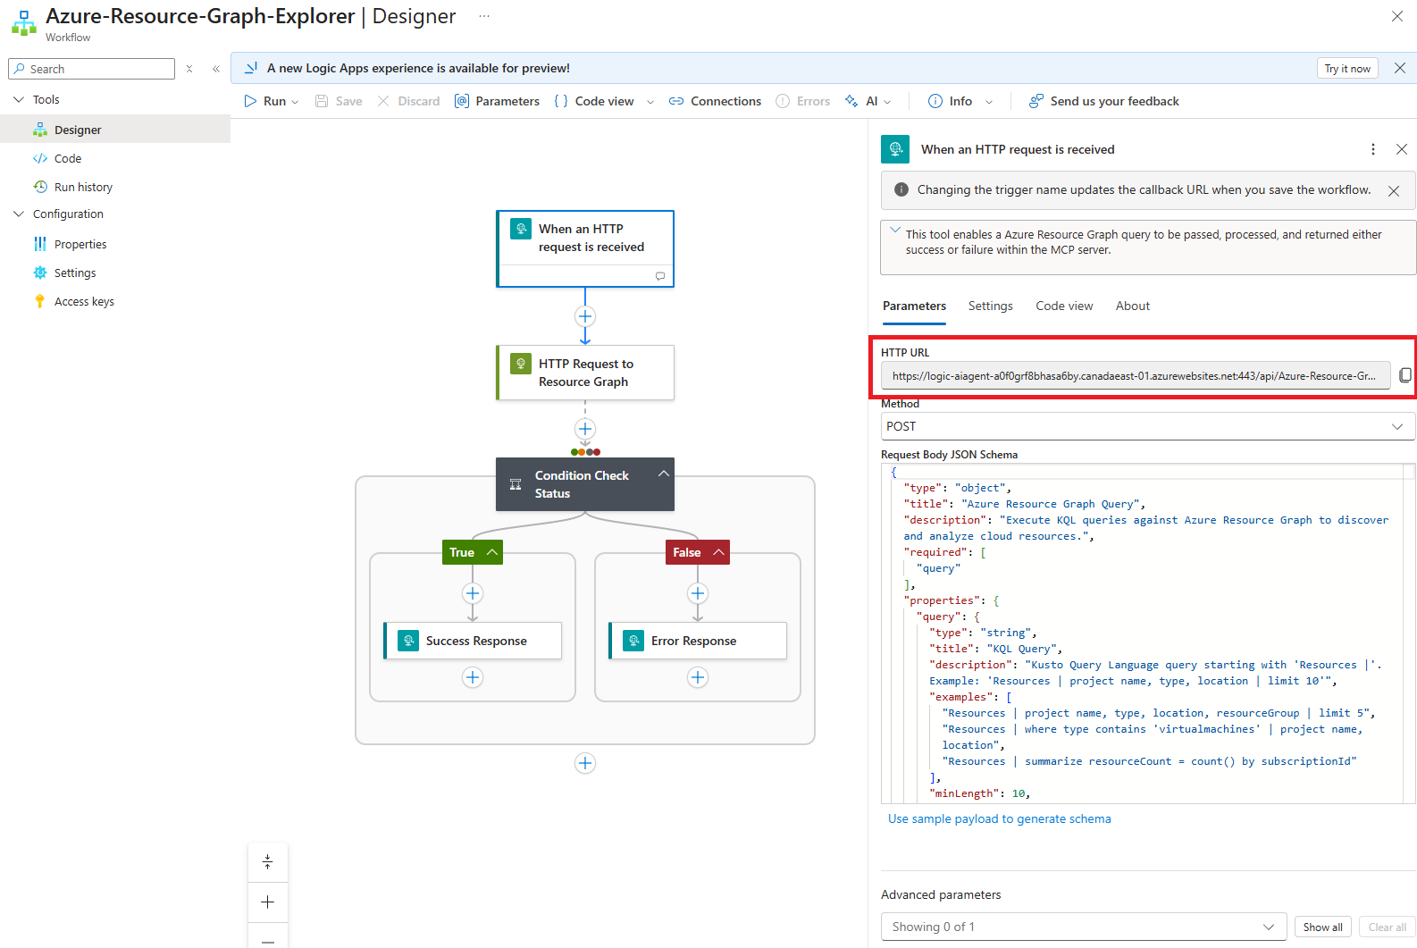This screenshot has height=948, width=1417.
Task: Click the Run play icon in toolbar
Action: tap(250, 101)
